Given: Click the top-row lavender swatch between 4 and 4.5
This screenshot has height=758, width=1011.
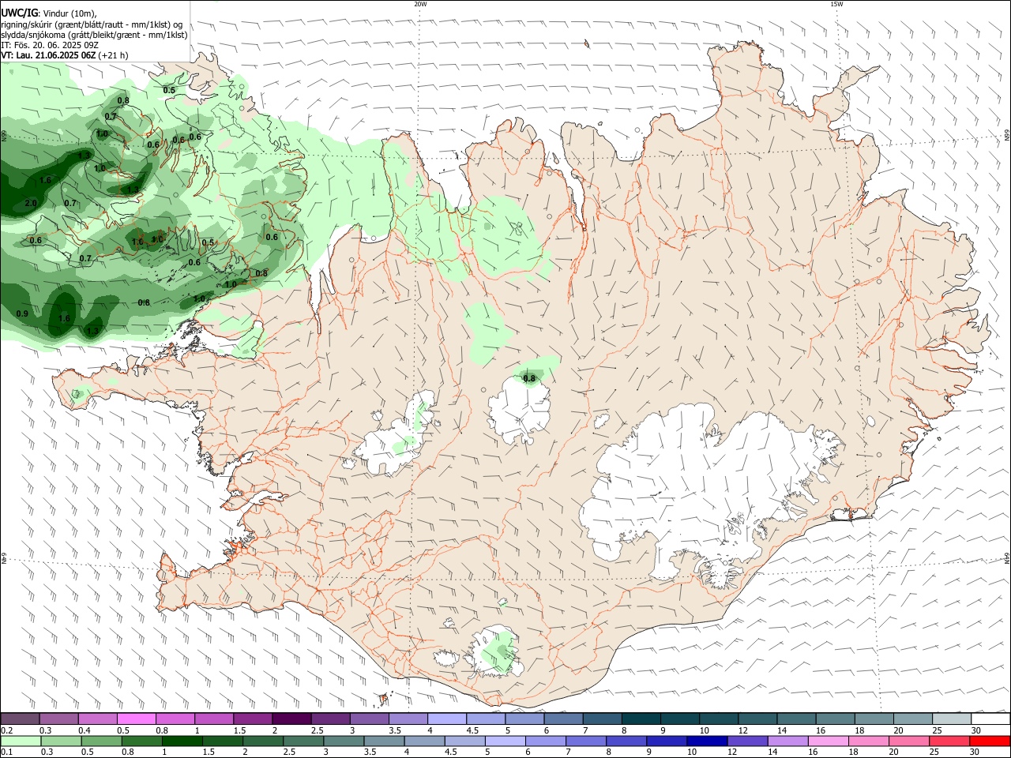Looking at the screenshot, I should [446, 719].
